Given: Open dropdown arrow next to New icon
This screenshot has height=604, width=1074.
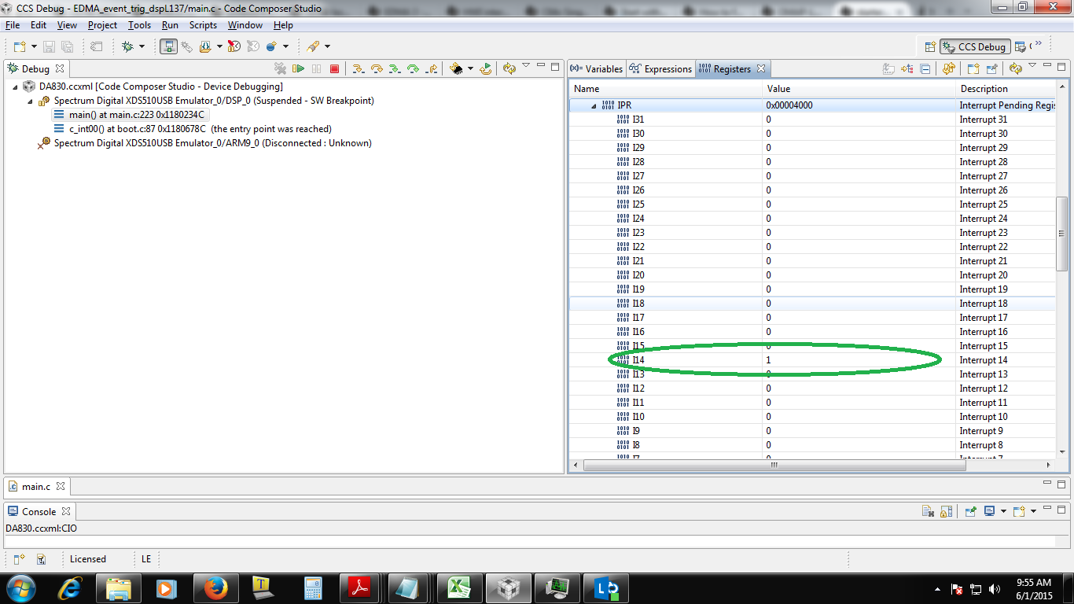Looking at the screenshot, I should [34, 46].
